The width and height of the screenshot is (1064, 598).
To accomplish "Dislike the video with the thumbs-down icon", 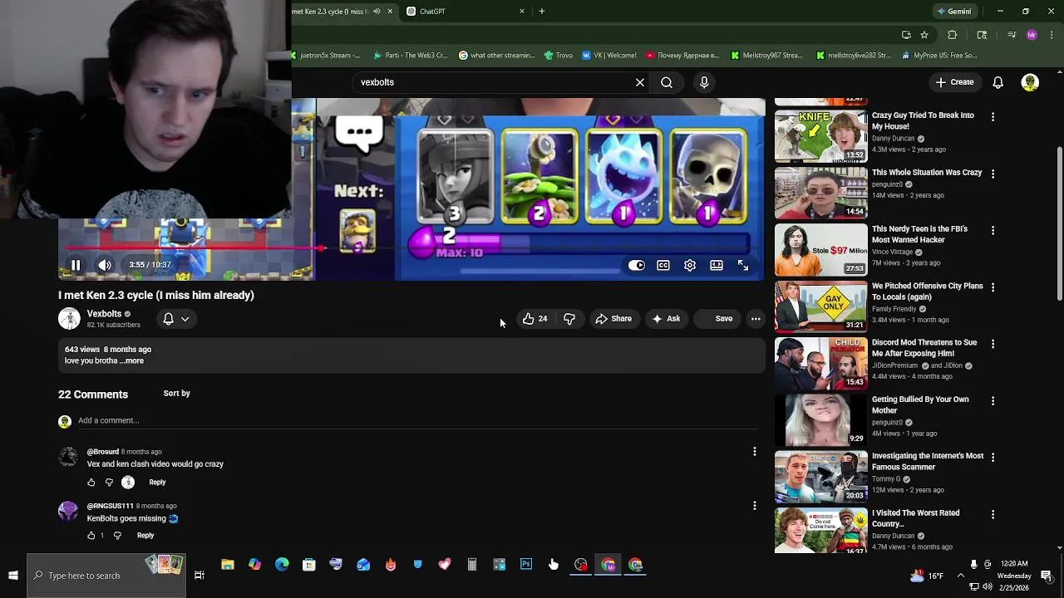I will click(569, 319).
